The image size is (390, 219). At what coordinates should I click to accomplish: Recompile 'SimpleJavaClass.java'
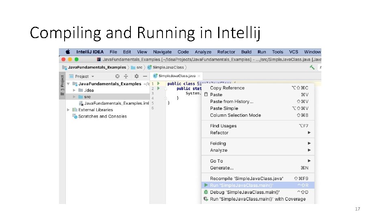point(258,178)
